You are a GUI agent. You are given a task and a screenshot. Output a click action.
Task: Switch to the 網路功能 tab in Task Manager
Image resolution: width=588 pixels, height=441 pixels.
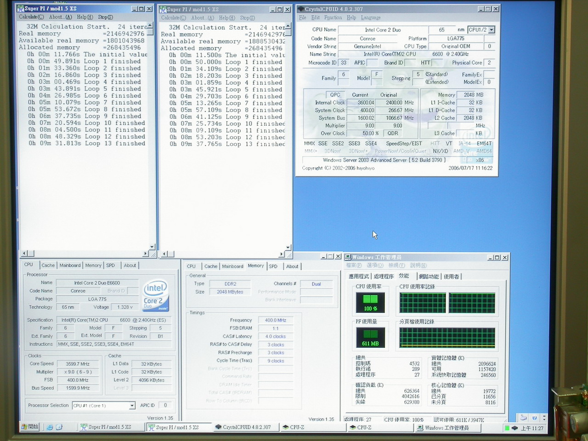click(429, 277)
